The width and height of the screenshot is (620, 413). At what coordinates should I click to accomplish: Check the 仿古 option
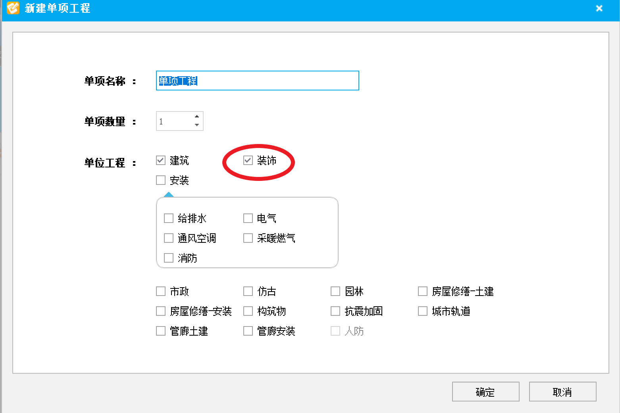click(248, 291)
